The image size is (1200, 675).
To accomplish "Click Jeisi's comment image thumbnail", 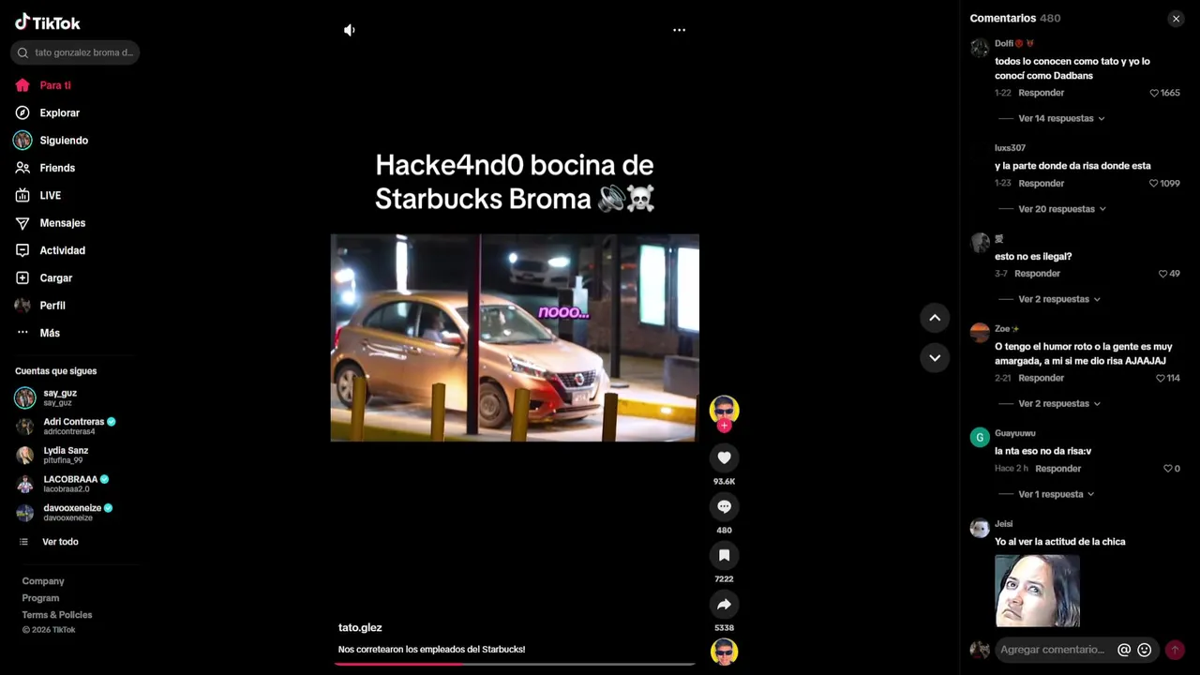I will (x=1037, y=591).
